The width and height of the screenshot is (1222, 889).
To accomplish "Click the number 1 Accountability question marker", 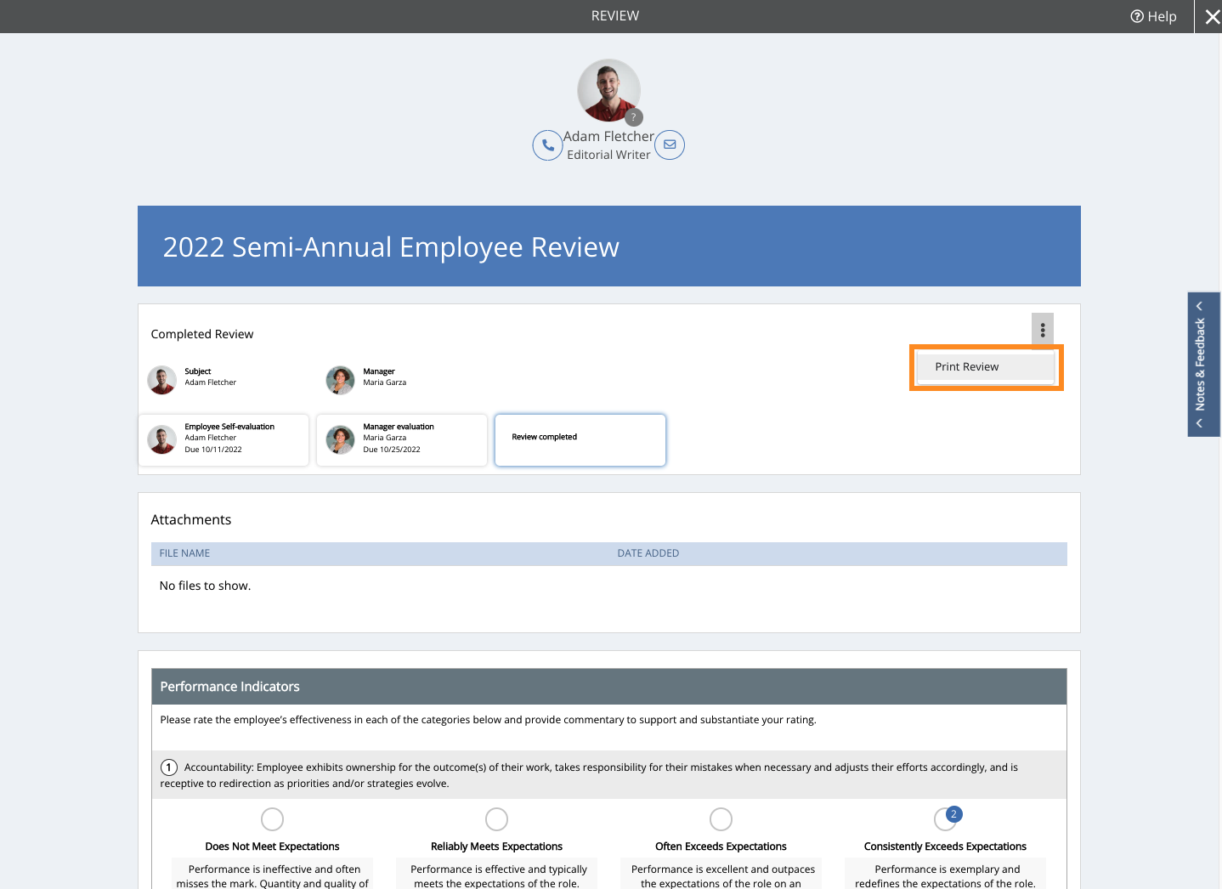I will tap(169, 767).
